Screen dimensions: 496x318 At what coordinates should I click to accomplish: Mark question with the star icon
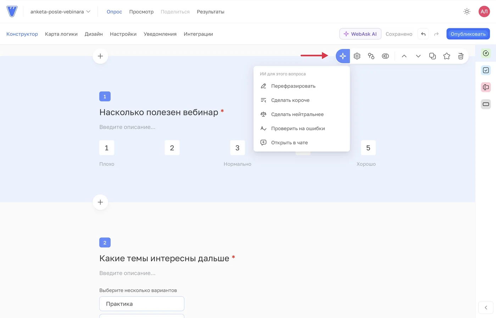pyautogui.click(x=447, y=56)
